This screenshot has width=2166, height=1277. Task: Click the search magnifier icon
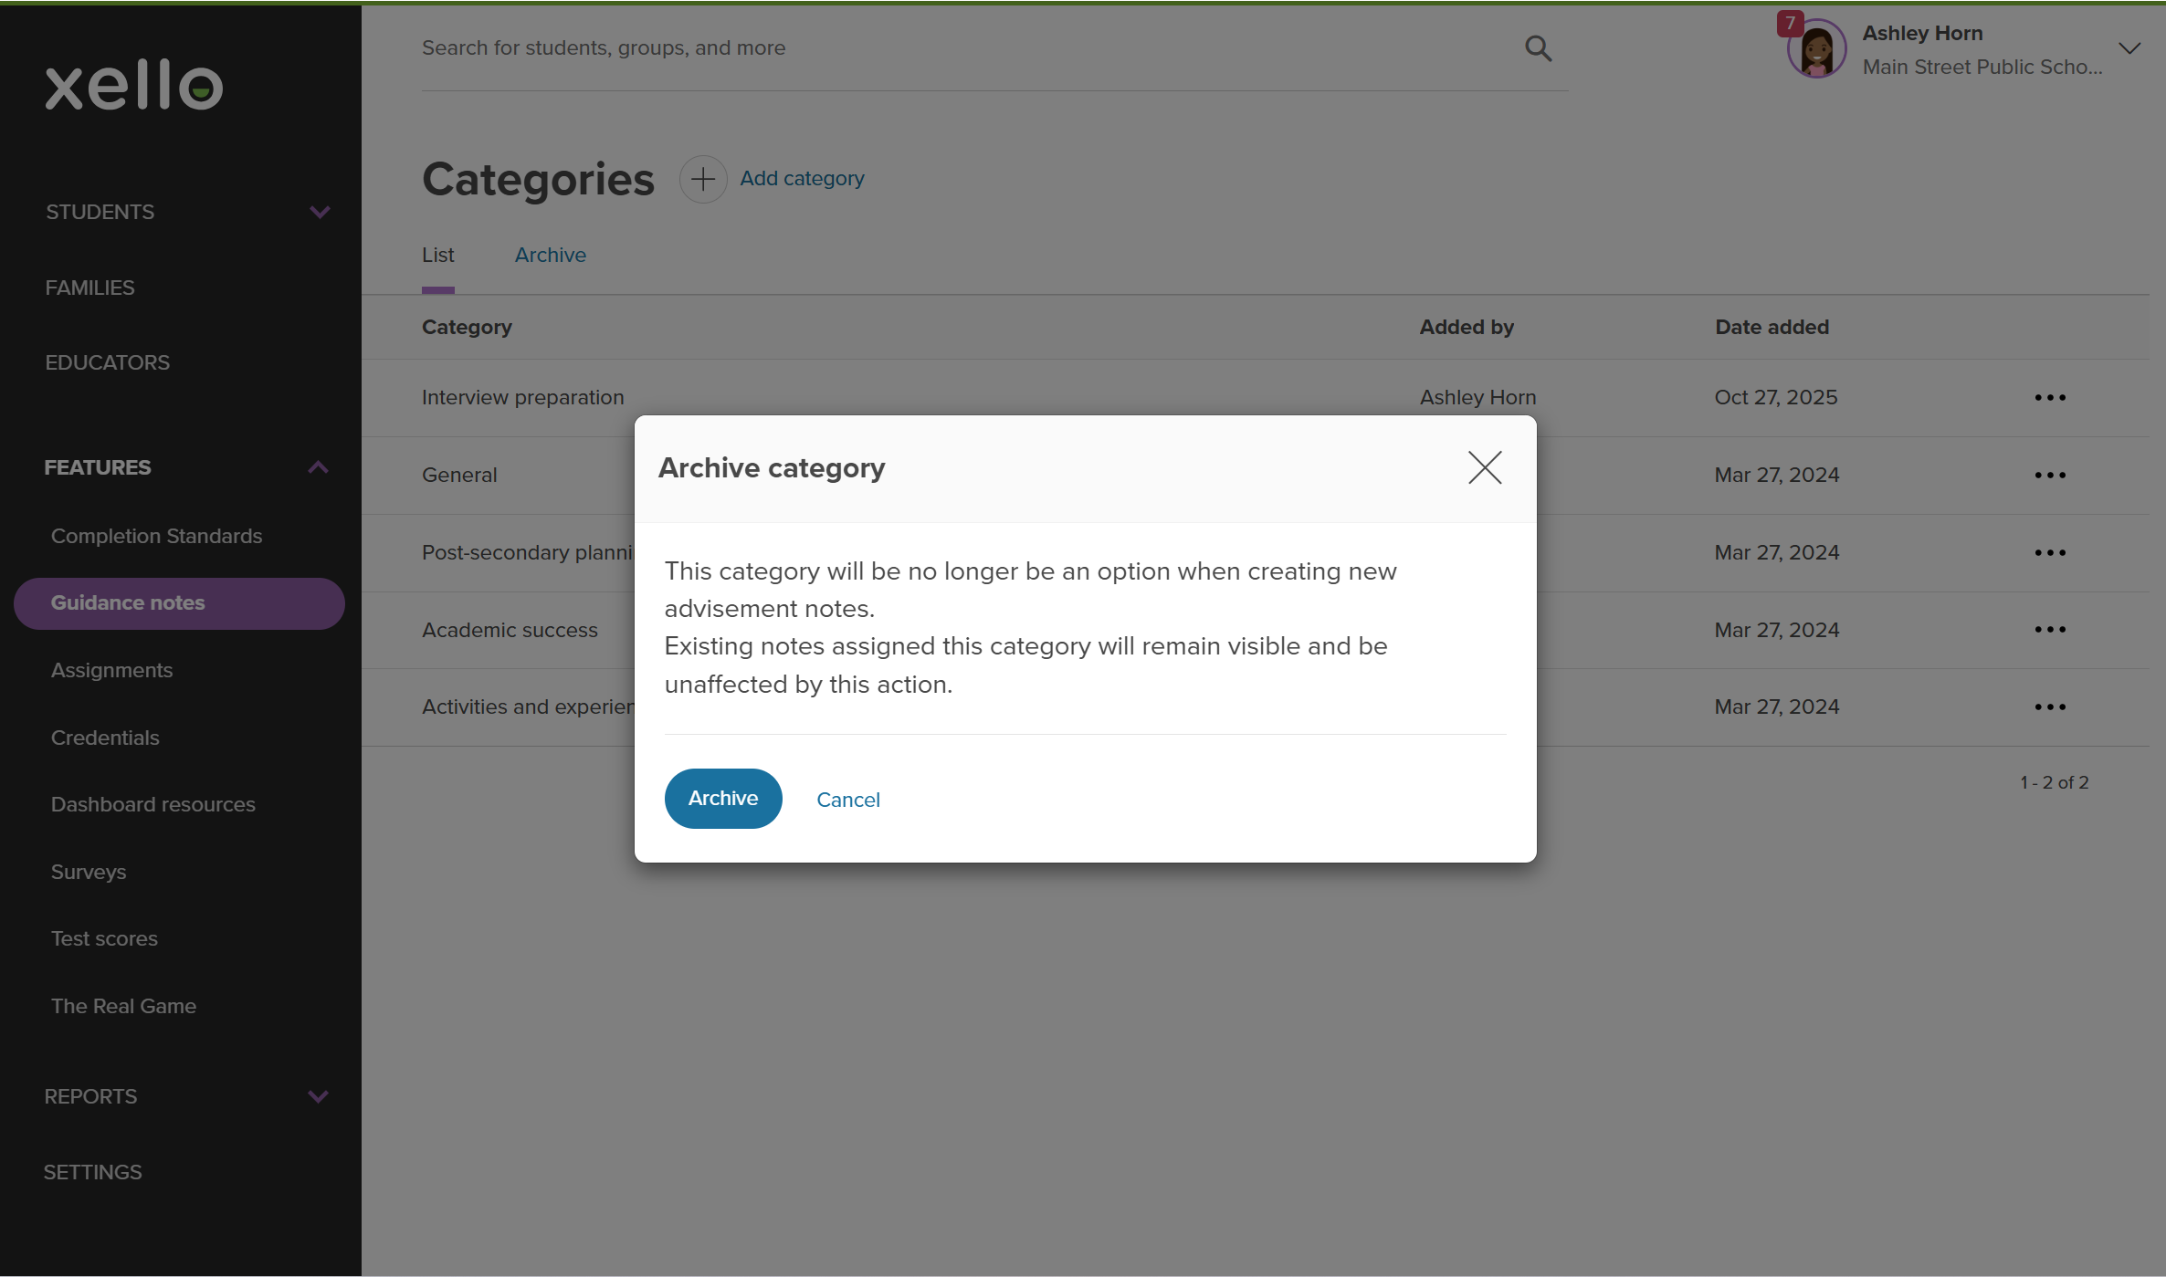coord(1539,48)
